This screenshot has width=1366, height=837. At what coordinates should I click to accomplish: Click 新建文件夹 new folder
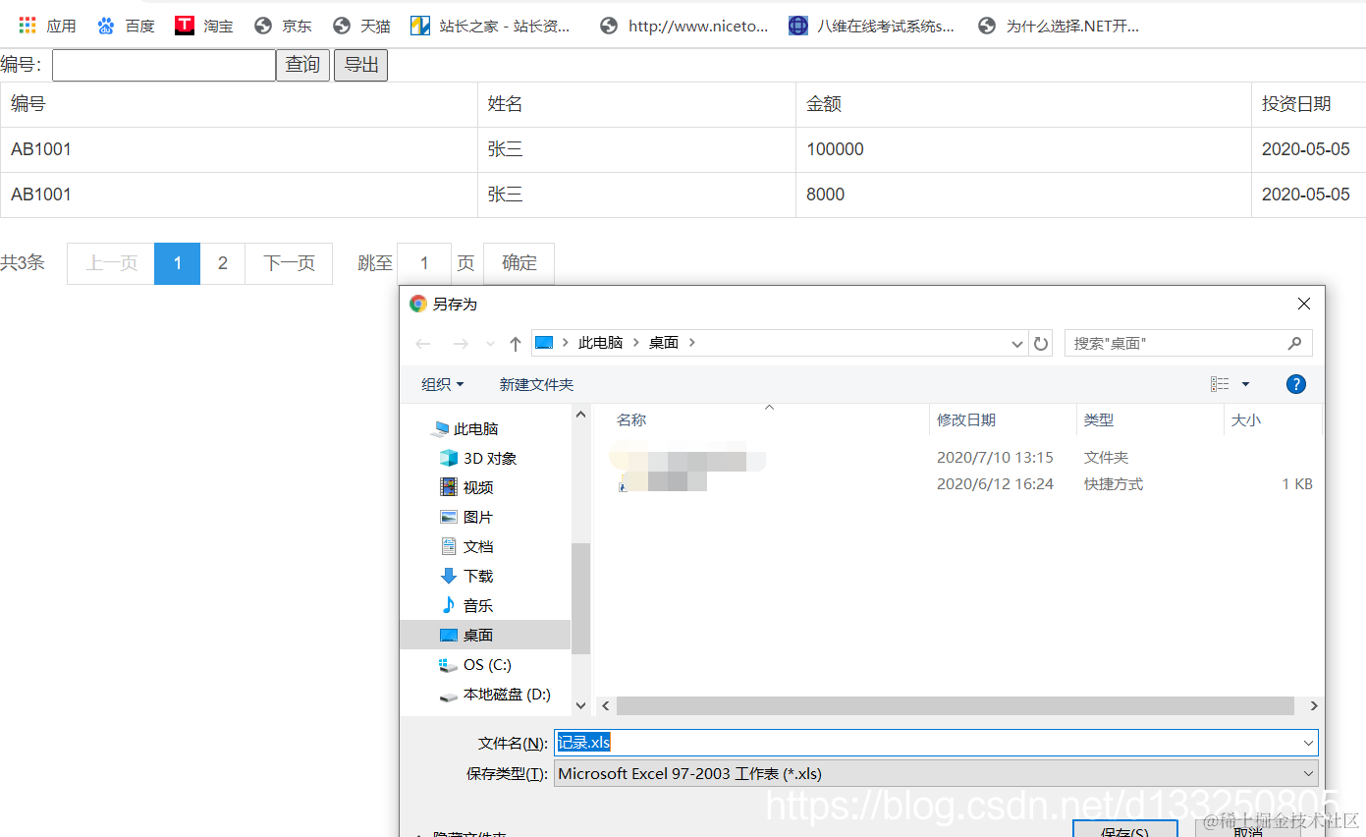[536, 384]
